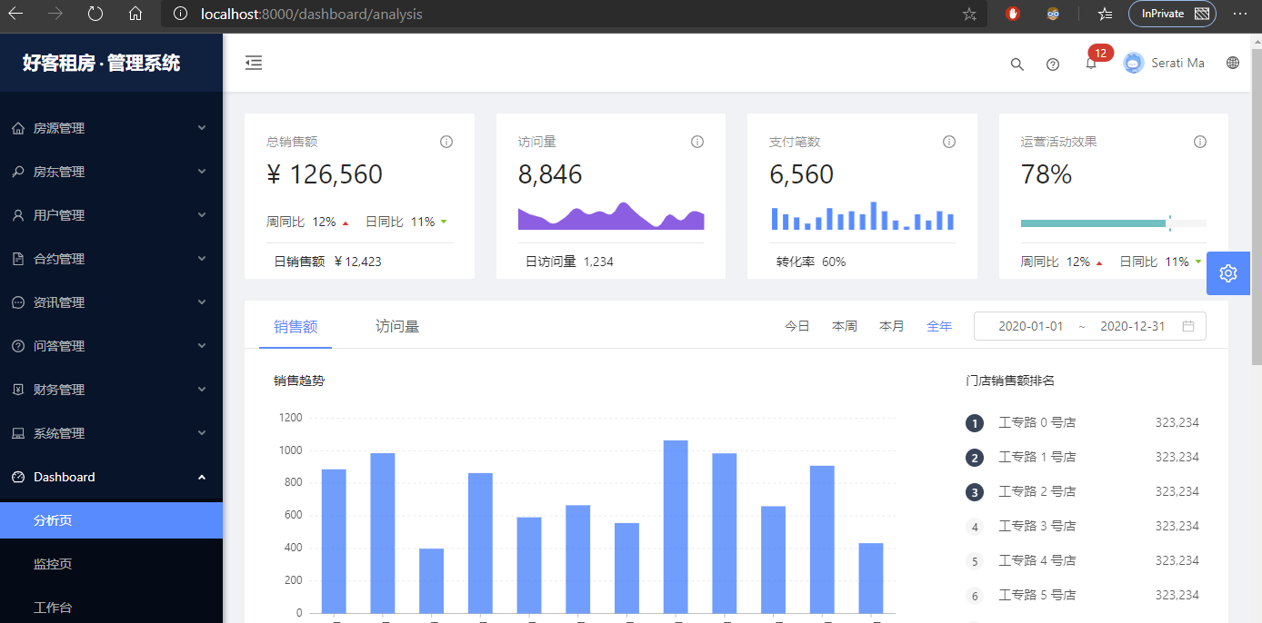Switch to the 访问量 tab

click(397, 326)
